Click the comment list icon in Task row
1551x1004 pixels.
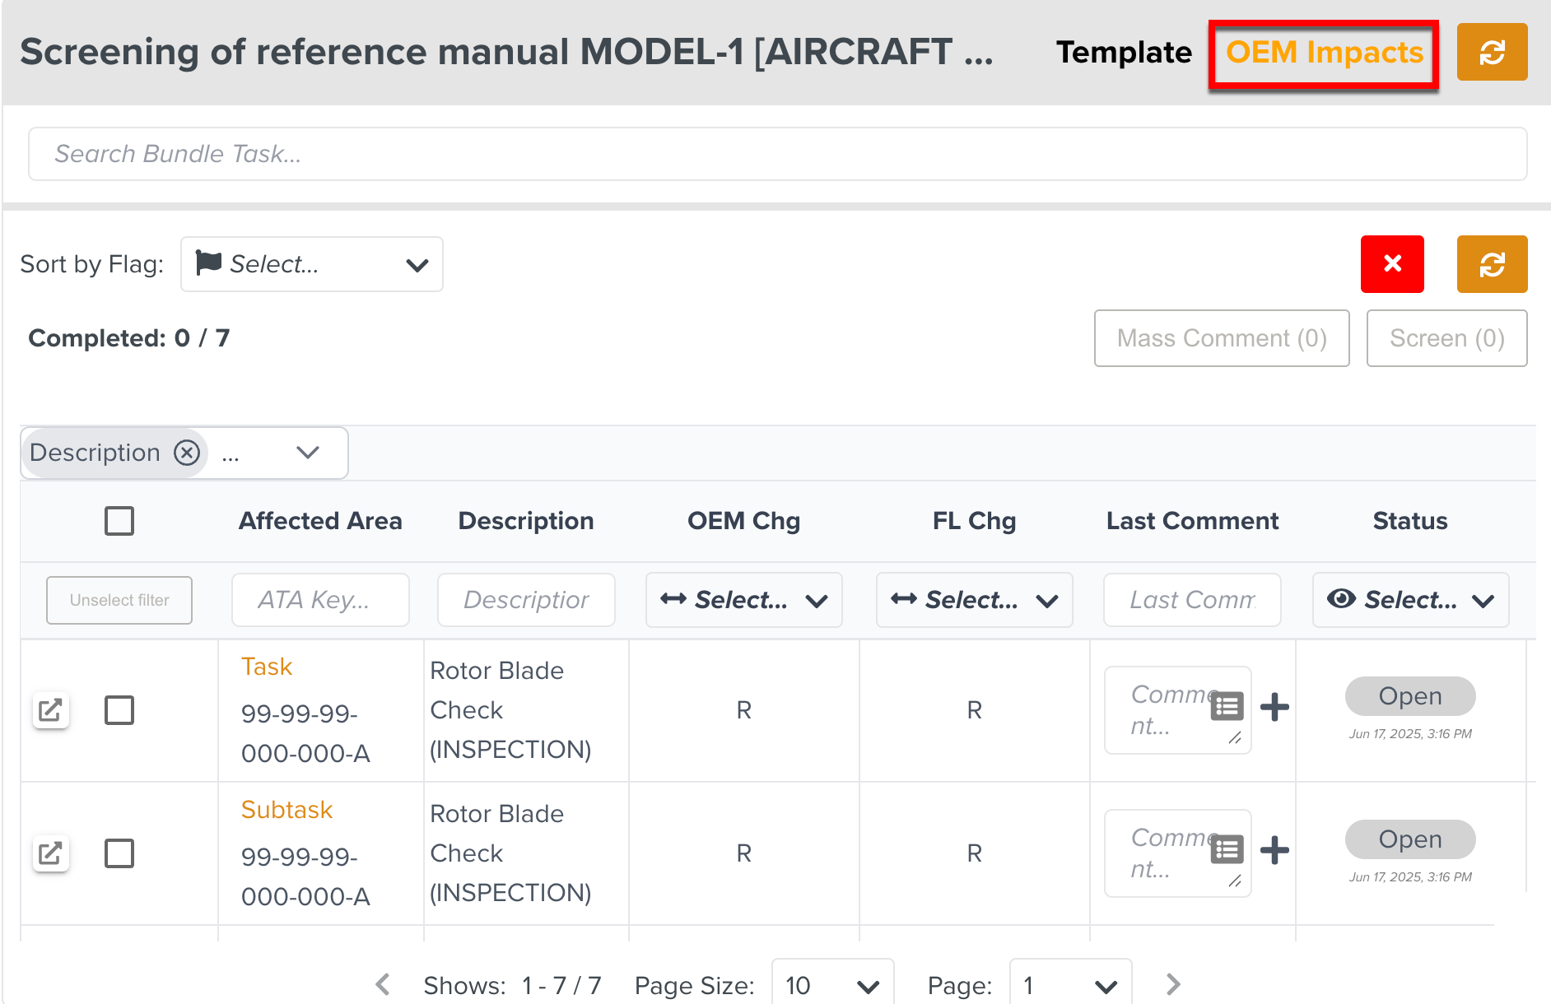(x=1227, y=707)
